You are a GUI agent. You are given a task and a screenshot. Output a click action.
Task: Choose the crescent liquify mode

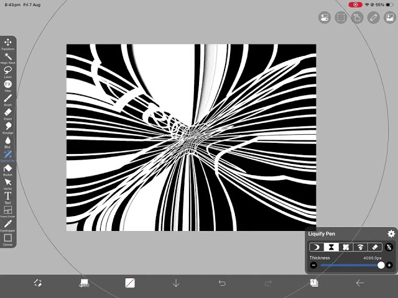coord(317,247)
